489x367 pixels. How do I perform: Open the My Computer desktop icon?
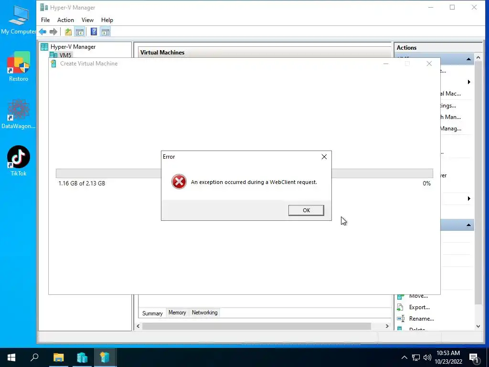click(18, 19)
